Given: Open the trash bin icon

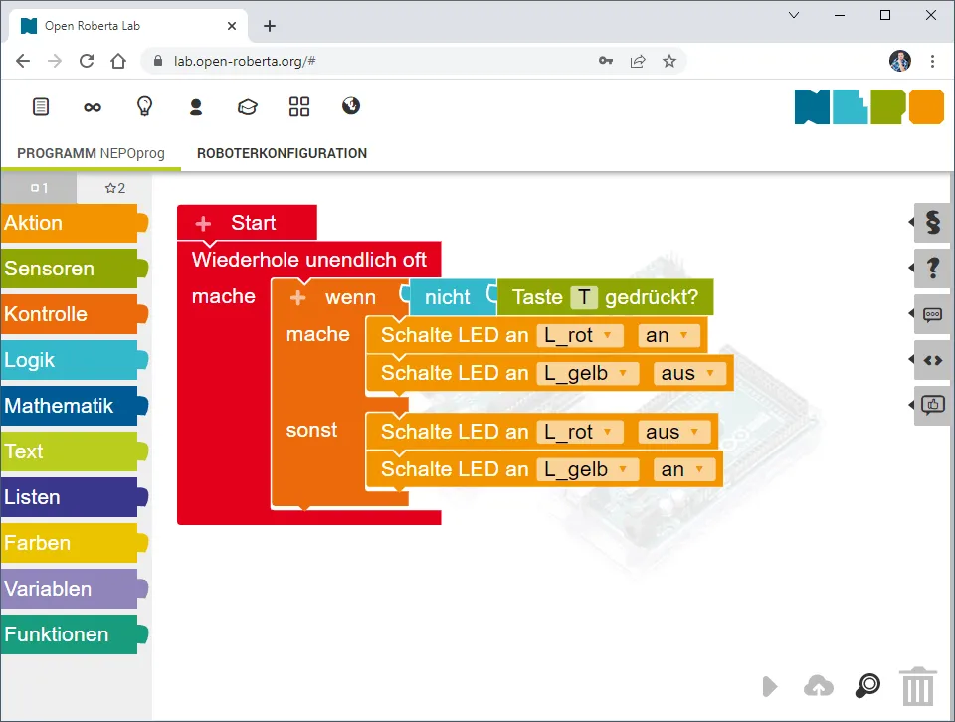Looking at the screenshot, I should pos(917,686).
